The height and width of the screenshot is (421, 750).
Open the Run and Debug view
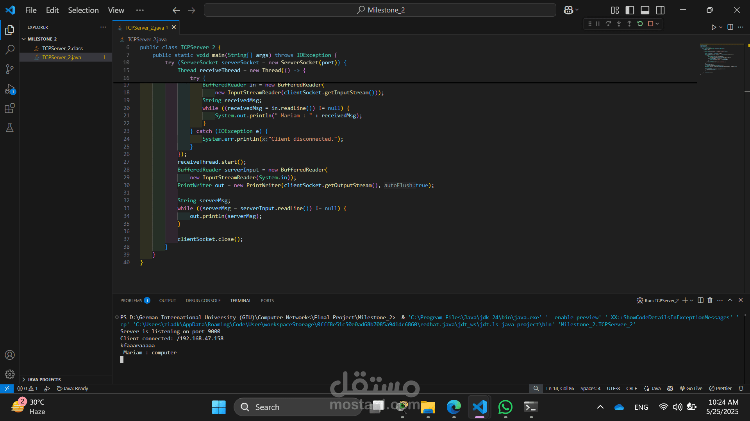pos(10,89)
